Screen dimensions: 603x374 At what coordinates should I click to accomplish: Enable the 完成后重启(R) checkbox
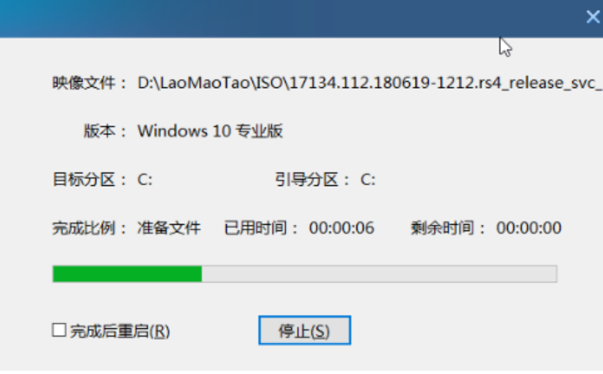click(59, 330)
